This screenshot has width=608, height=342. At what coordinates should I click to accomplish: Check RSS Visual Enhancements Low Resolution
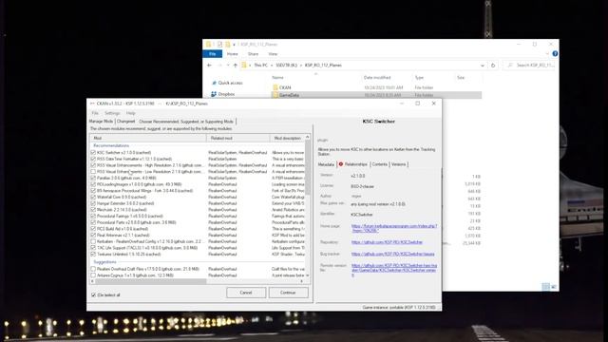click(x=93, y=171)
